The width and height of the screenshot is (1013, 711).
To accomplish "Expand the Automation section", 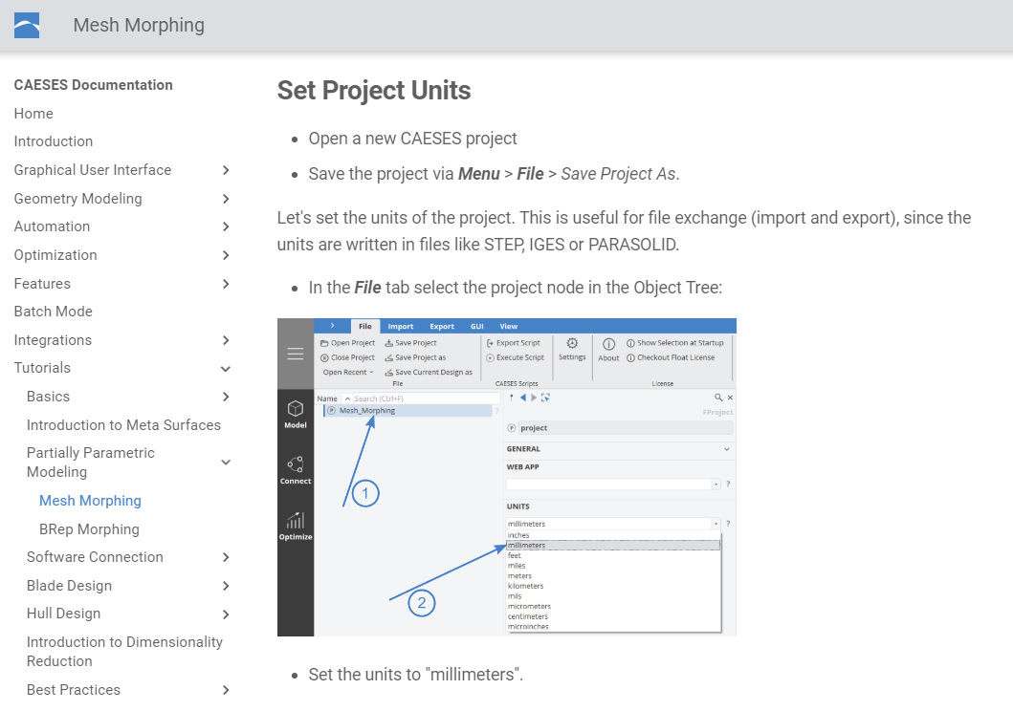I will click(x=226, y=226).
